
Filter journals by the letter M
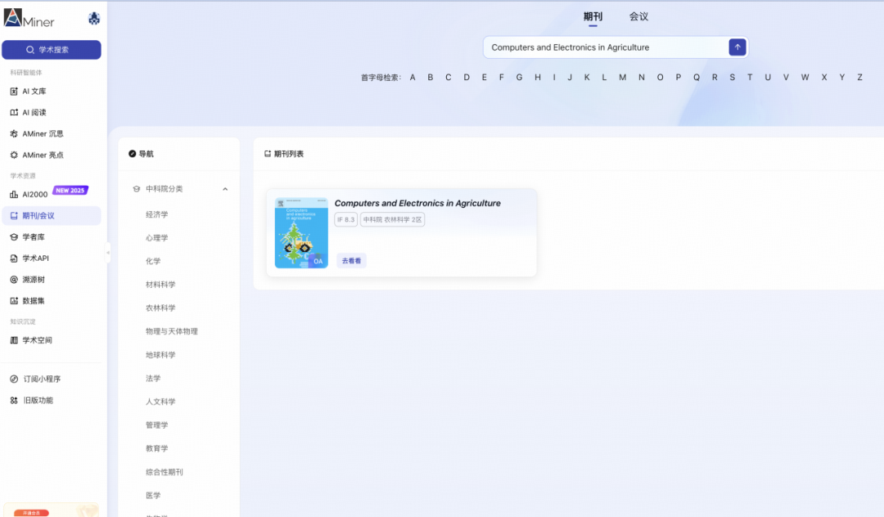coord(622,76)
